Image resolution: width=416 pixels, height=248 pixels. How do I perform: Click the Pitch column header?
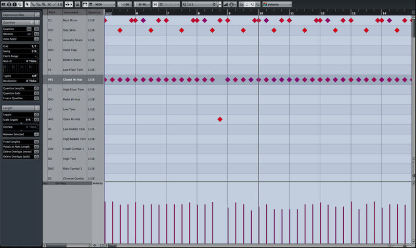click(x=55, y=12)
